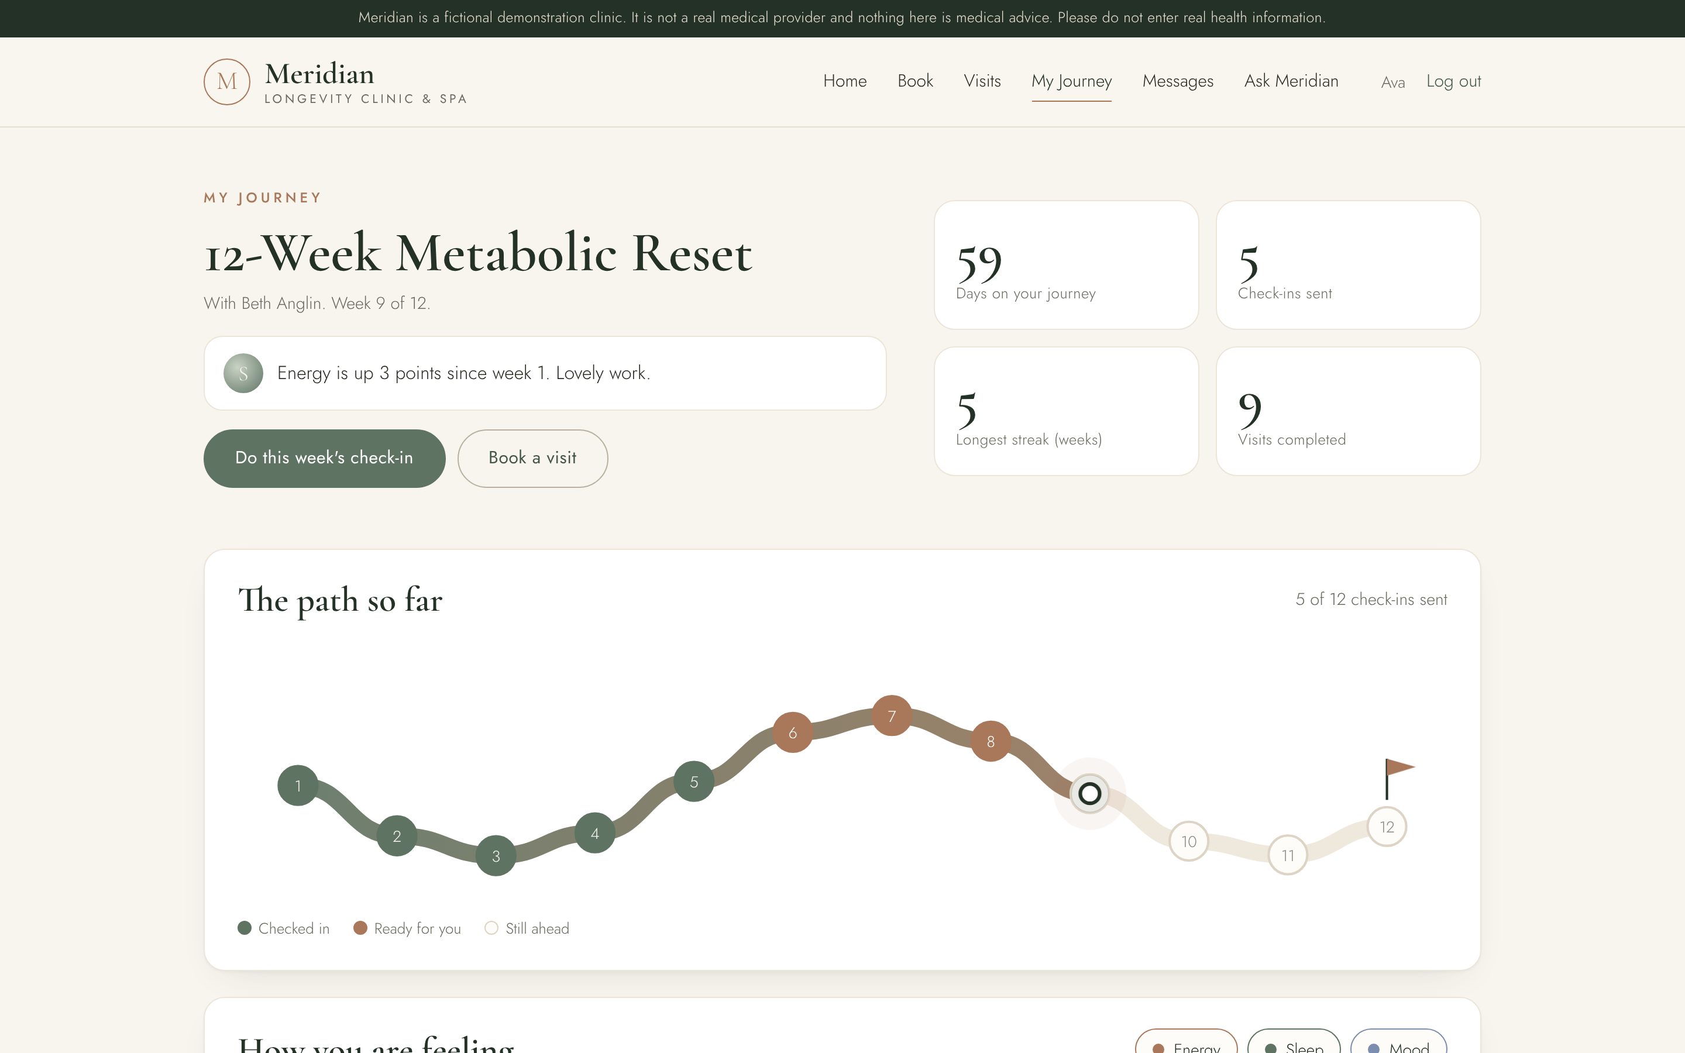Open week 3 node on the path
1685x1053 pixels.
coord(496,856)
